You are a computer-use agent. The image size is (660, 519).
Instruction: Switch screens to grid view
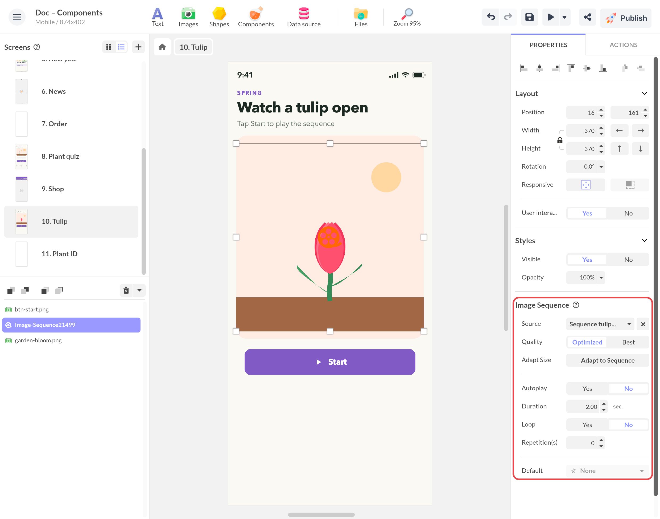109,47
